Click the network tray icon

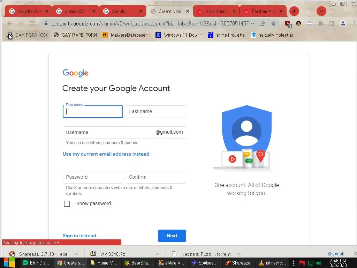click(311, 263)
